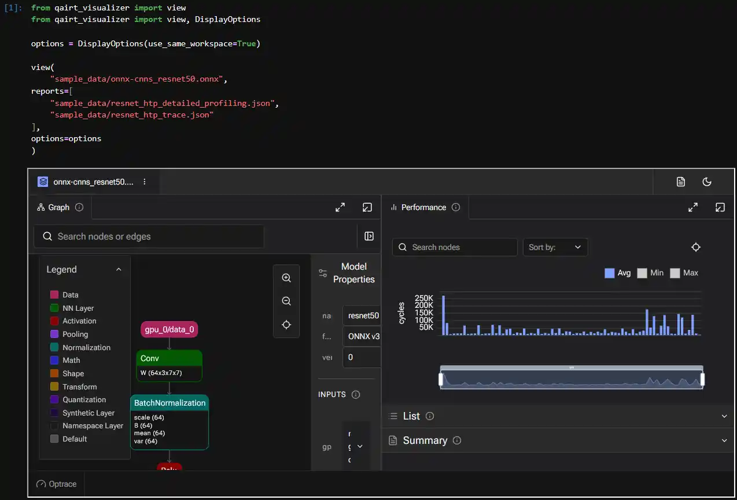Screen dimensions: 737x500
Task: Zoom in on the graph
Action: pos(286,278)
